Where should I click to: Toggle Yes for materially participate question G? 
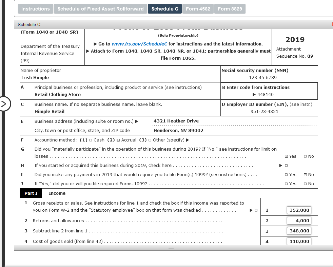point(286,156)
